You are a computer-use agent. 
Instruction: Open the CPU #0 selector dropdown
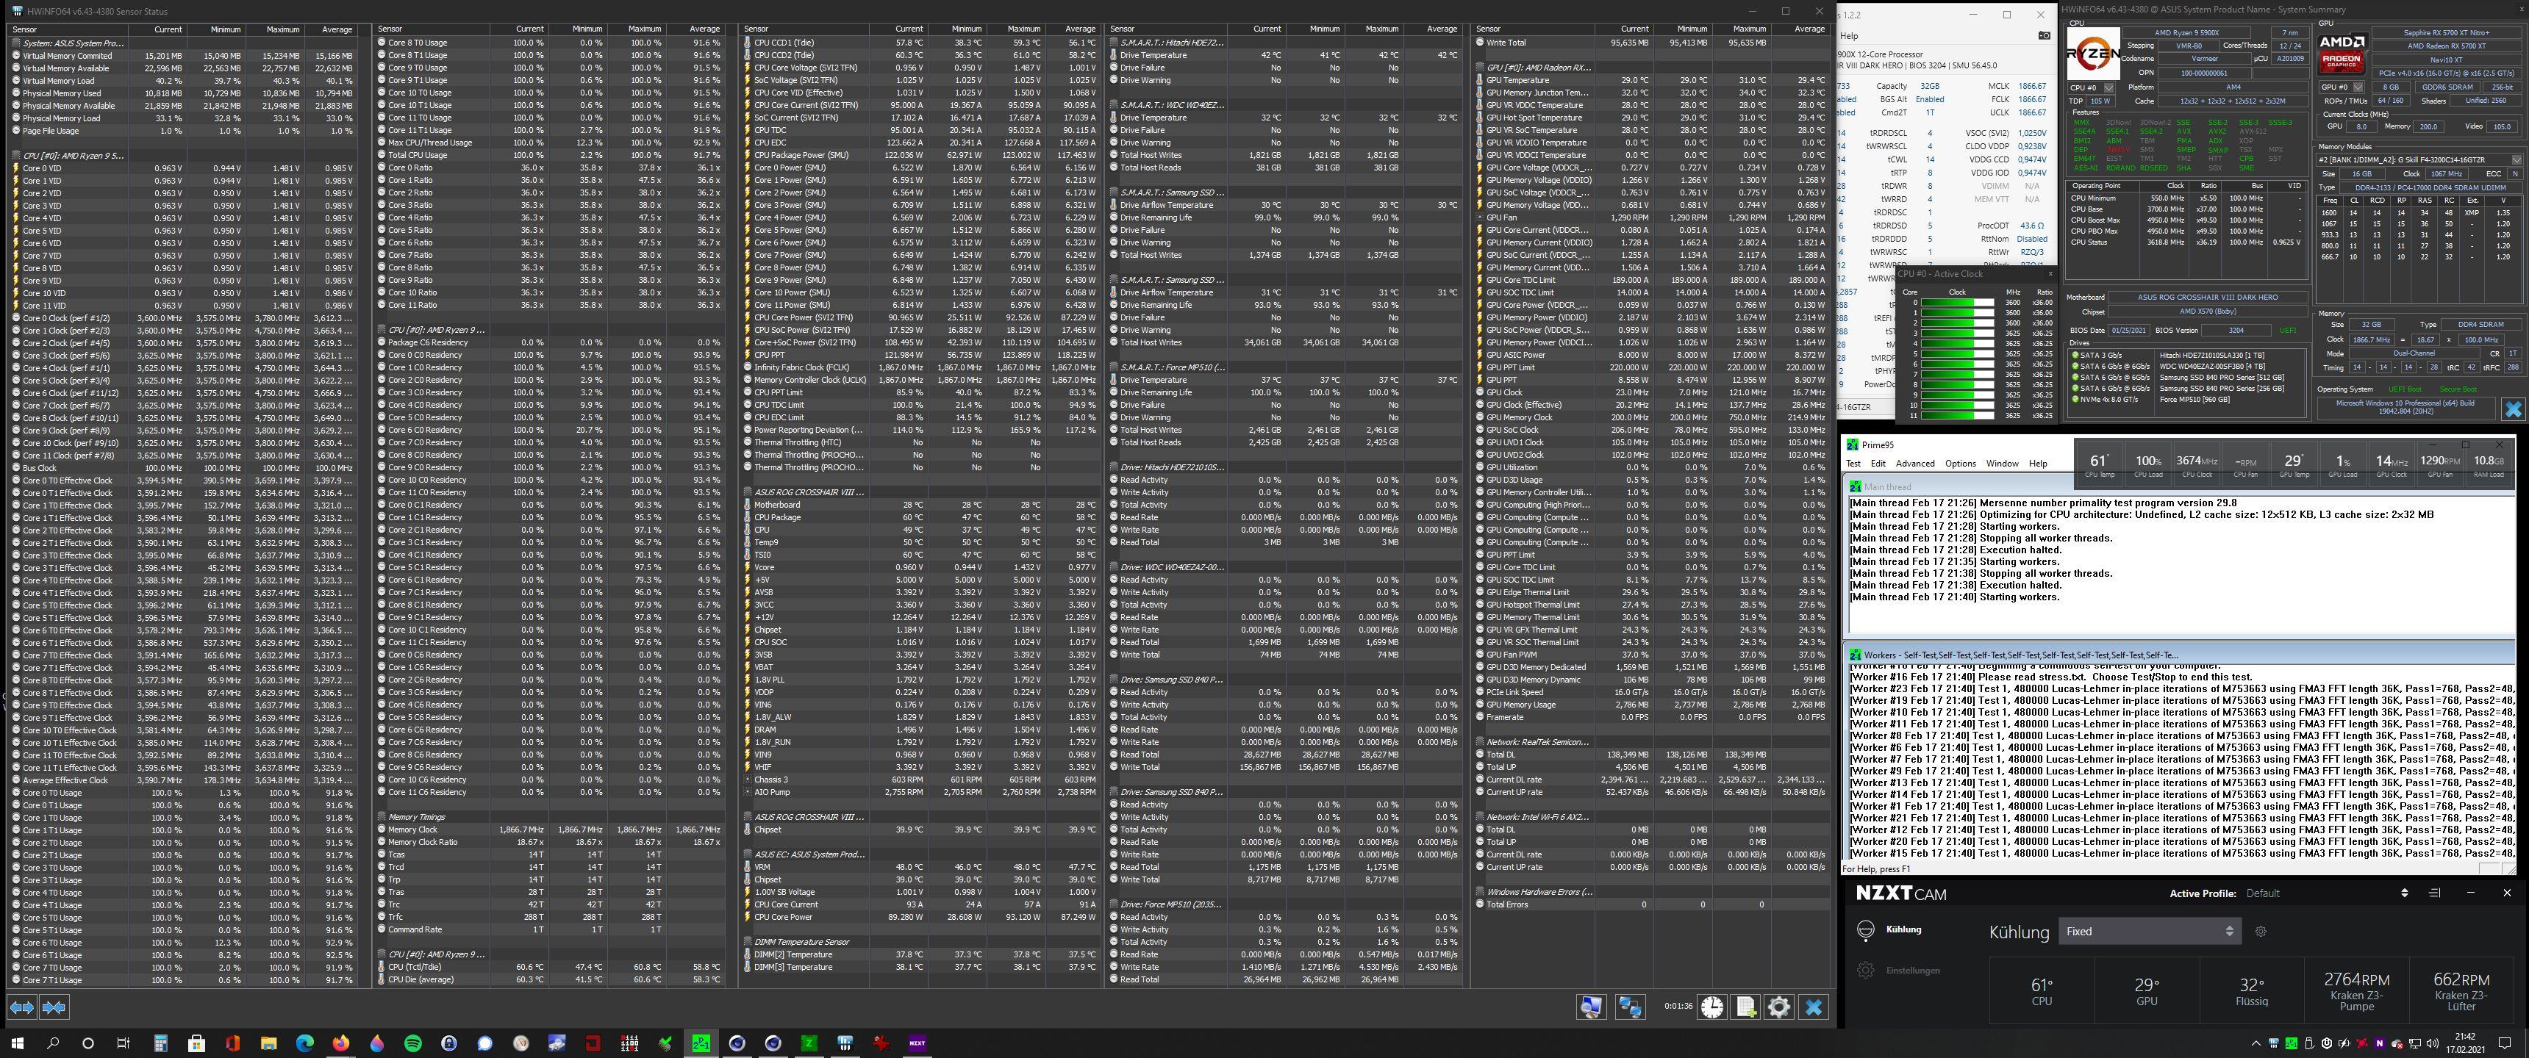pyautogui.click(x=2090, y=87)
